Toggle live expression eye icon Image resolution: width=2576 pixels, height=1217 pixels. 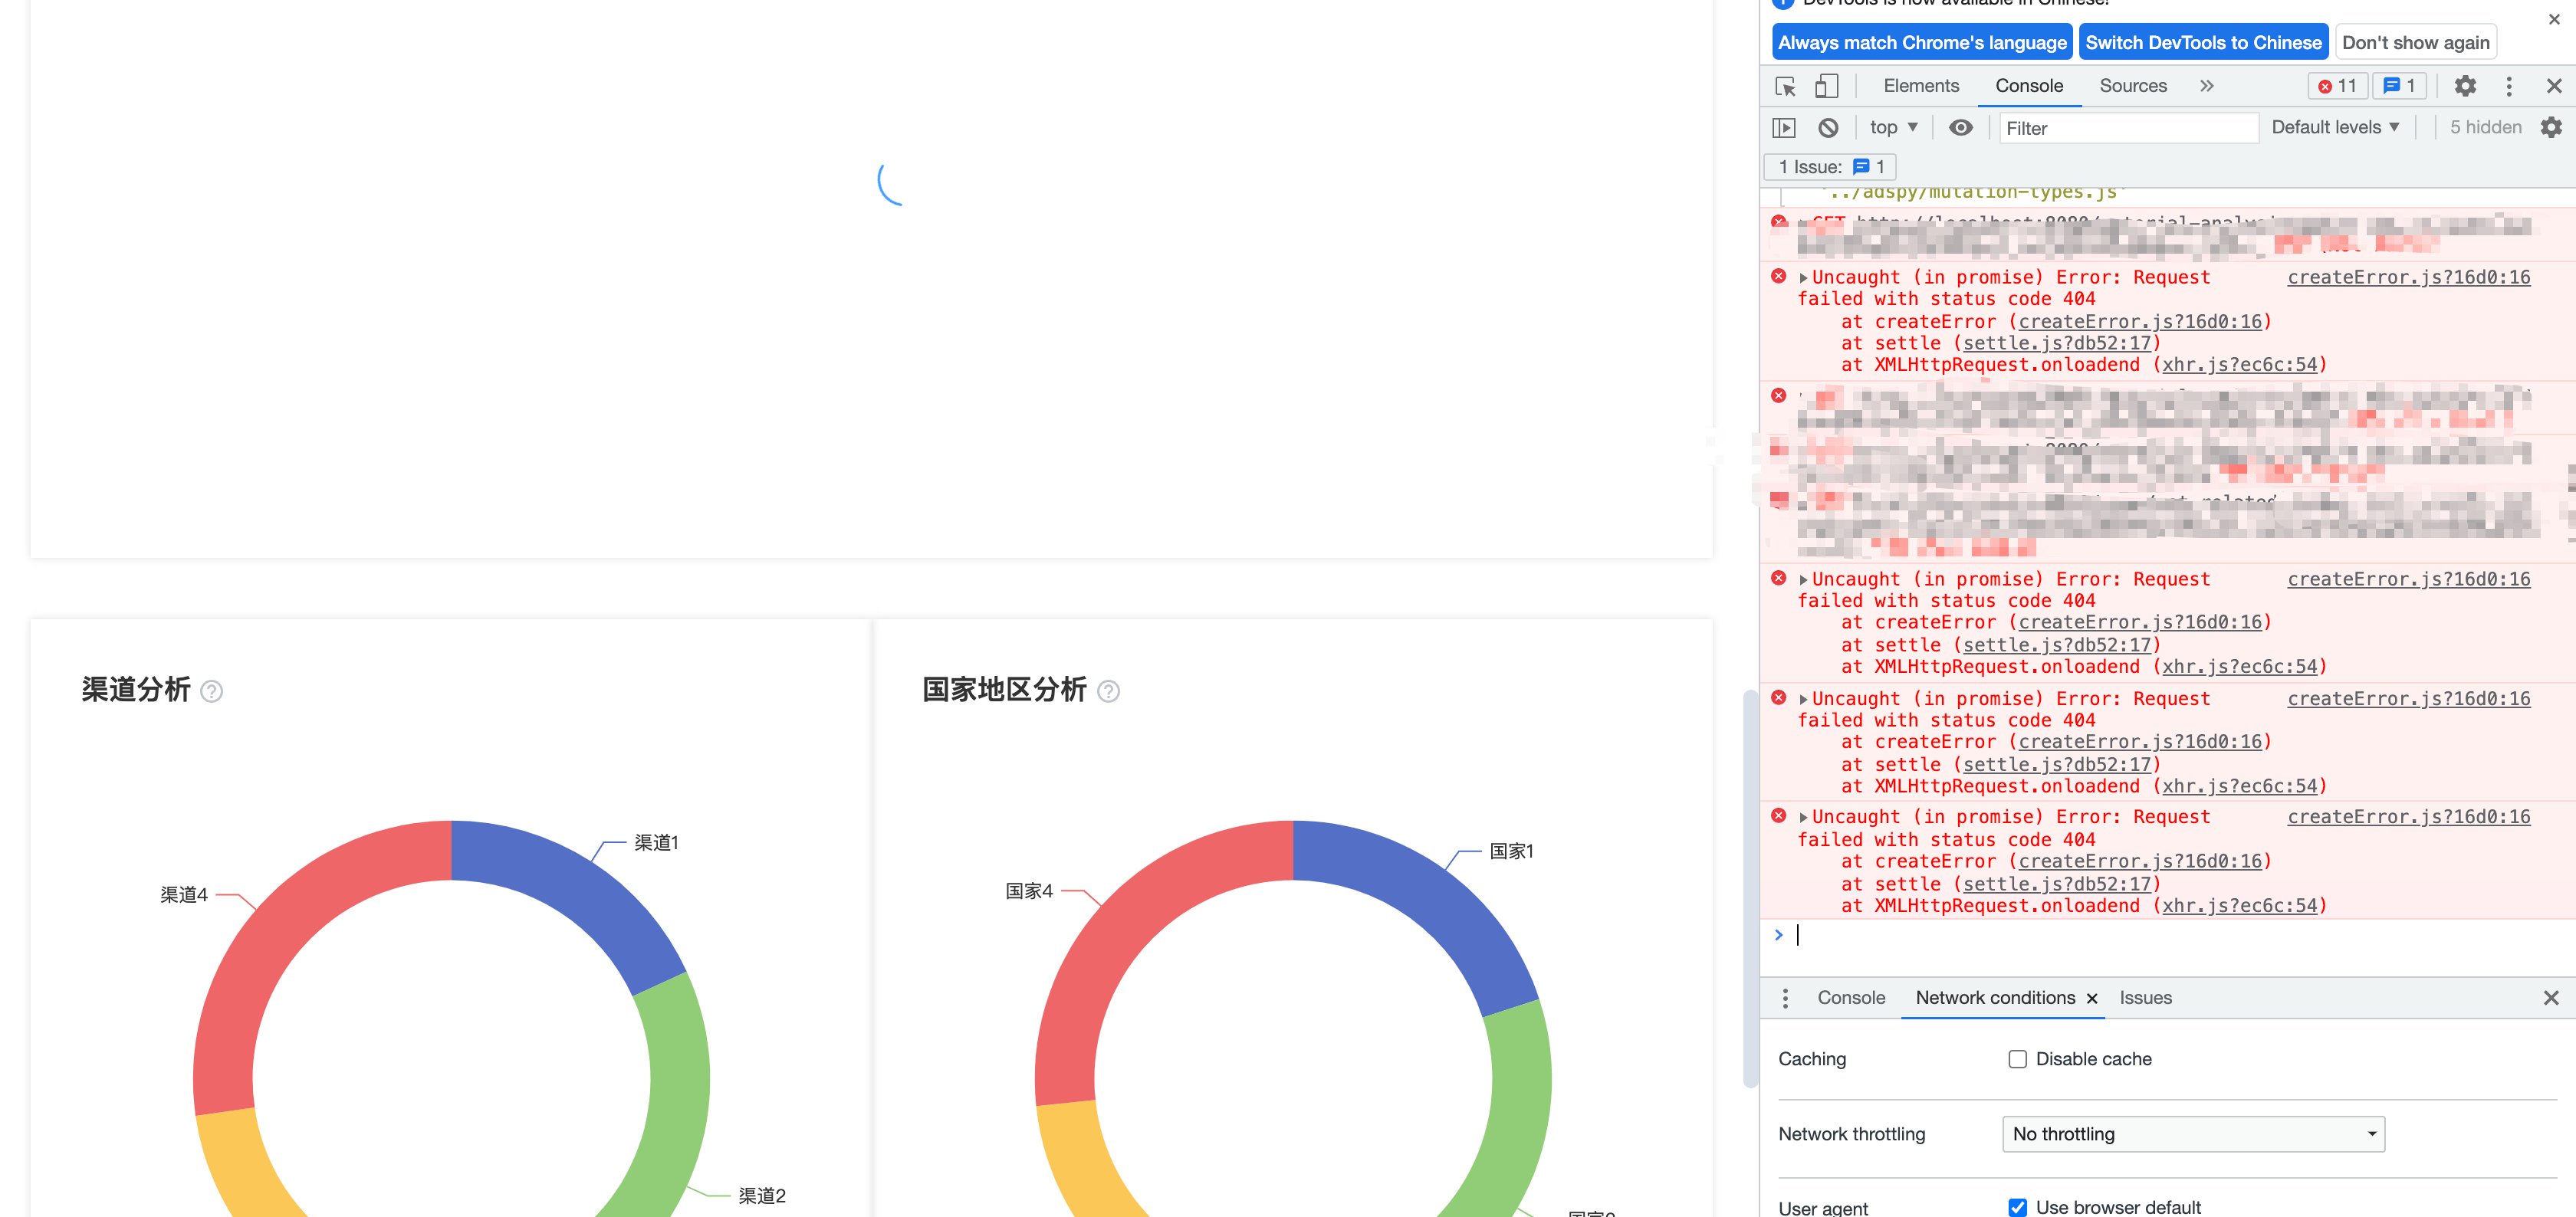[1960, 128]
